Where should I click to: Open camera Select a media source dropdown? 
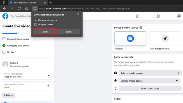click(x=150, y=73)
